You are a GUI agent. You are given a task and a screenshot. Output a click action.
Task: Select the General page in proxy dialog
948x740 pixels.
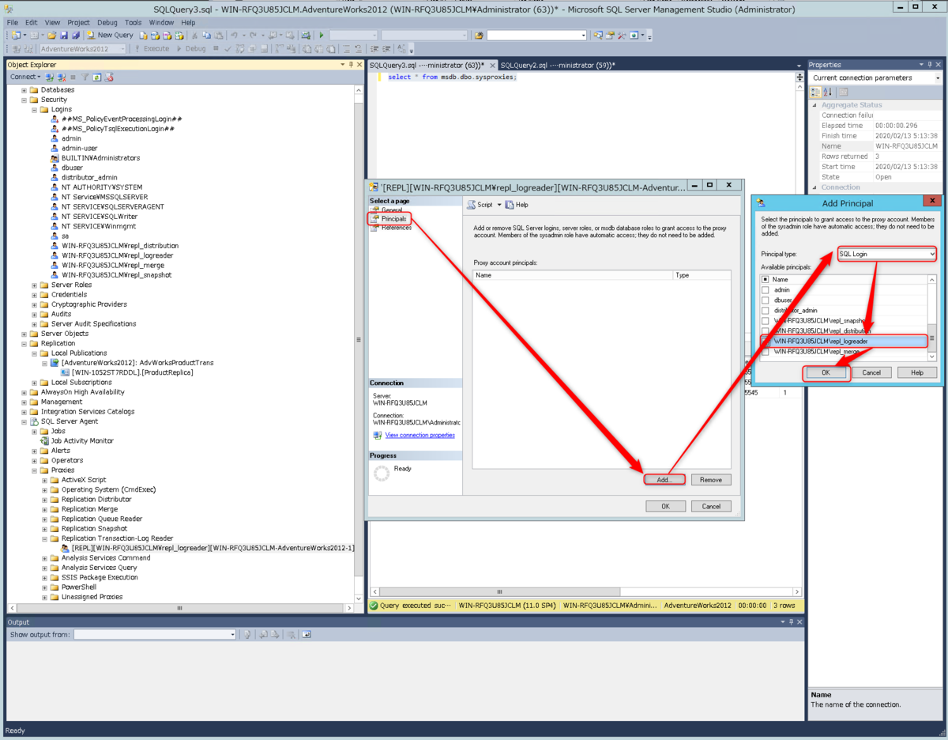coord(392,210)
